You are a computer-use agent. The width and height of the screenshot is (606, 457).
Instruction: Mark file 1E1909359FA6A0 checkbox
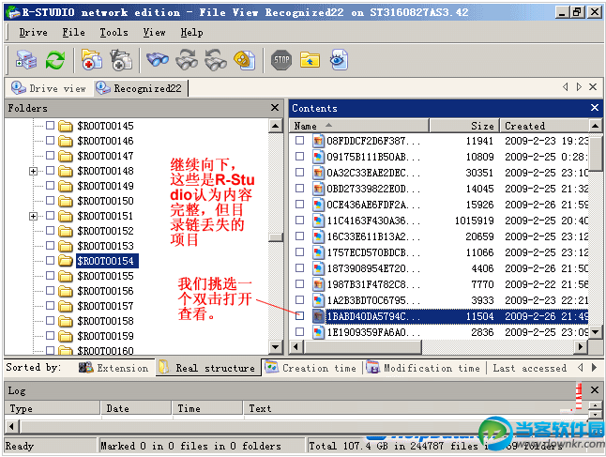(299, 332)
